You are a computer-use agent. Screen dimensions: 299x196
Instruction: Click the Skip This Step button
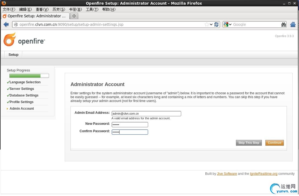tap(249, 143)
